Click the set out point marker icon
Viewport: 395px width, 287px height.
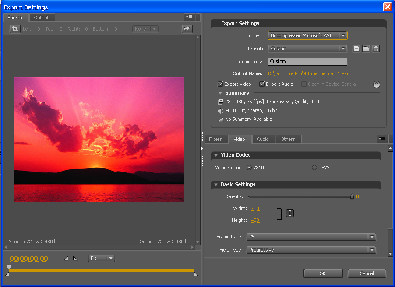tap(75, 259)
